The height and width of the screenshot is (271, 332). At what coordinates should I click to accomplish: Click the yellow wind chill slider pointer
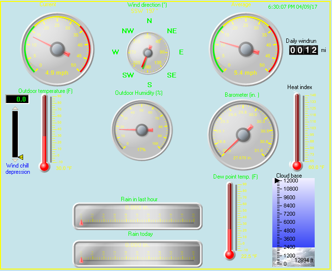tap(21, 157)
